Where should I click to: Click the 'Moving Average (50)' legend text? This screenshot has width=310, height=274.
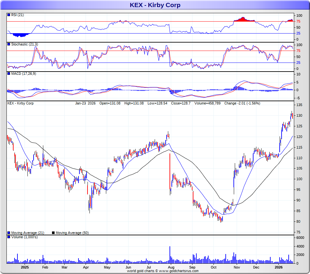click(x=72, y=233)
